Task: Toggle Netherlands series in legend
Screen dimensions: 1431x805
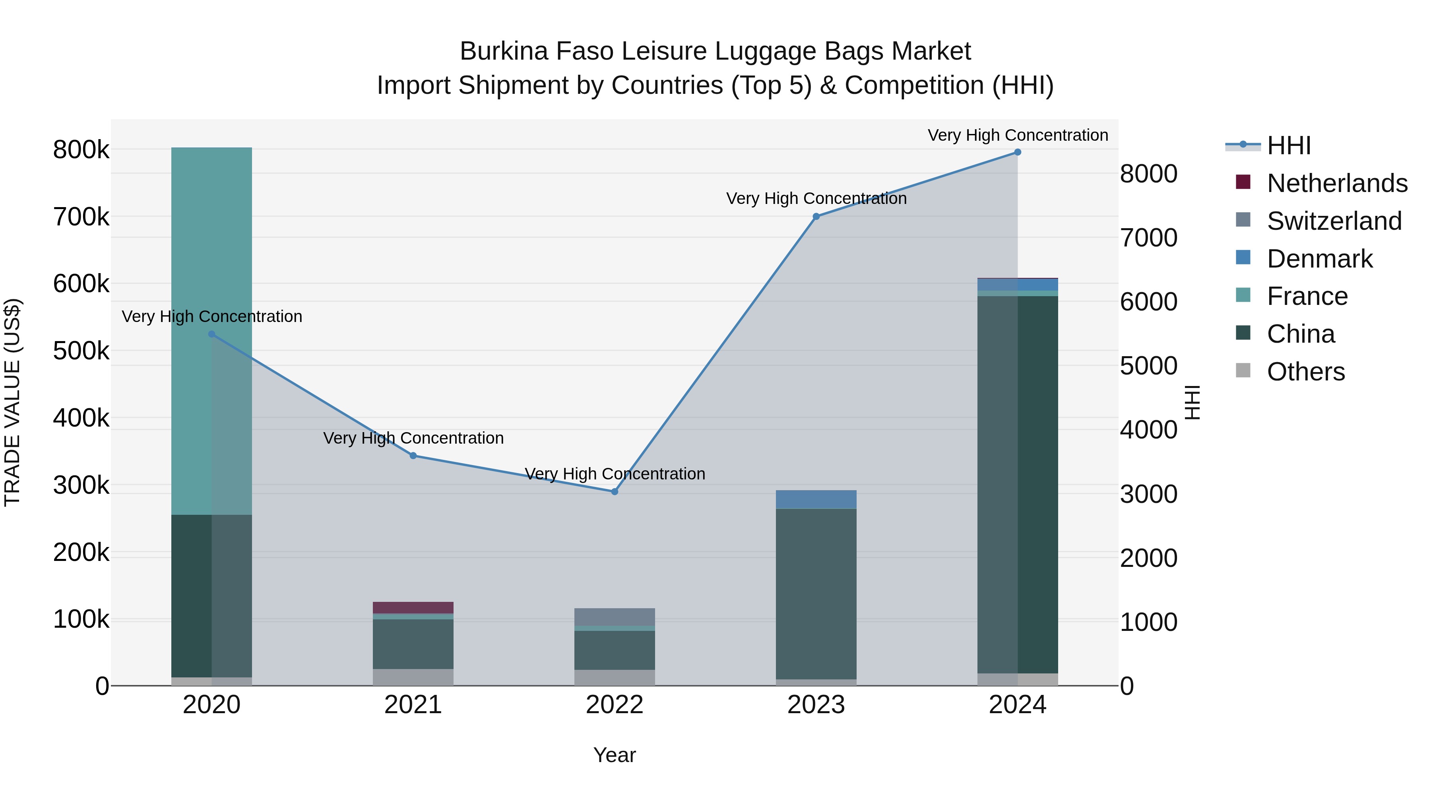Action: 1322,183
